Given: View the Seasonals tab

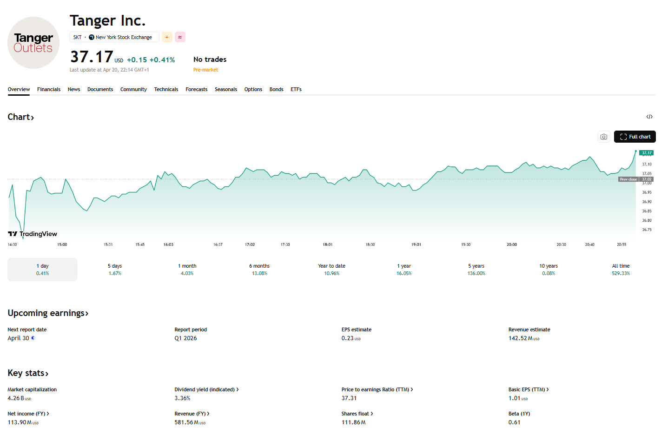Looking at the screenshot, I should [x=226, y=89].
